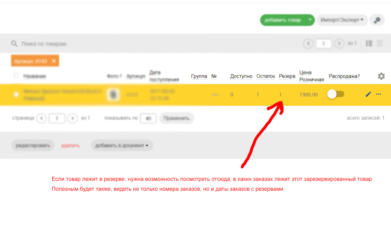Switch to column grid view icon
391x251 pixels.
coord(369,44)
